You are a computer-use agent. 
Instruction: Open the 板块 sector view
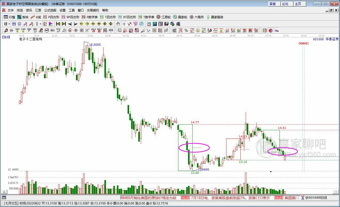(x=23, y=17)
